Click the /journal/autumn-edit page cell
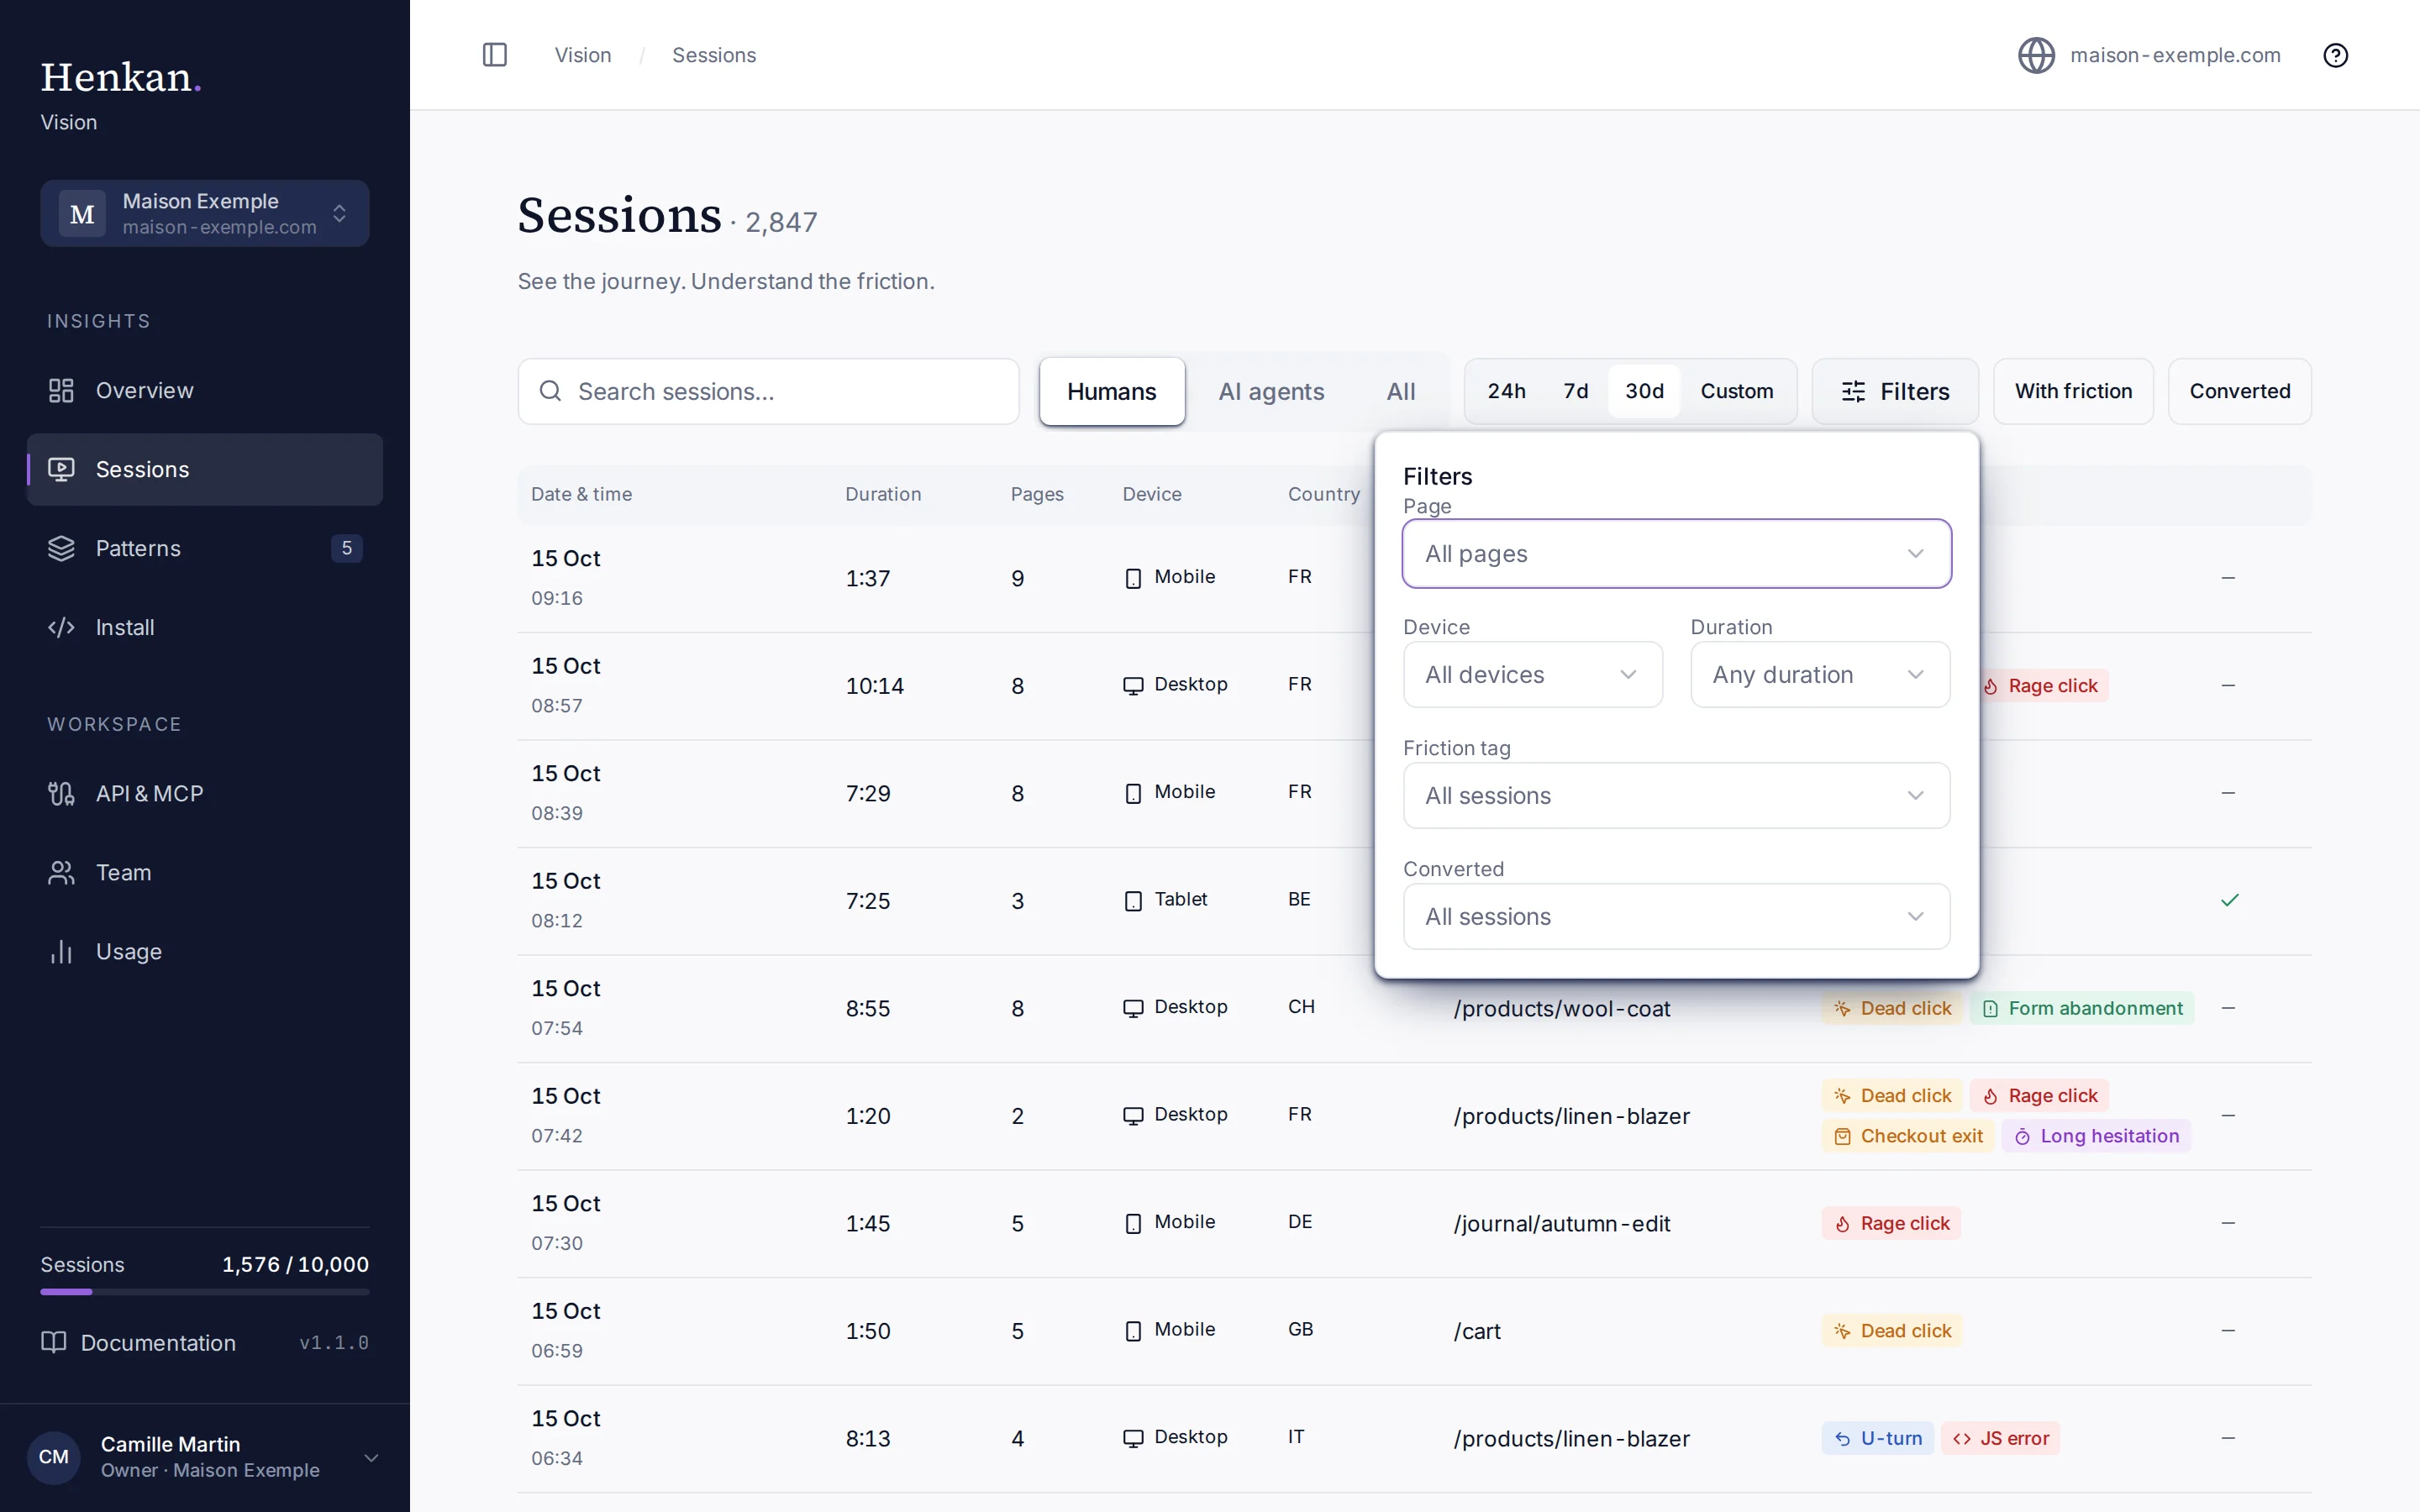This screenshot has width=2420, height=1512. 1562,1223
